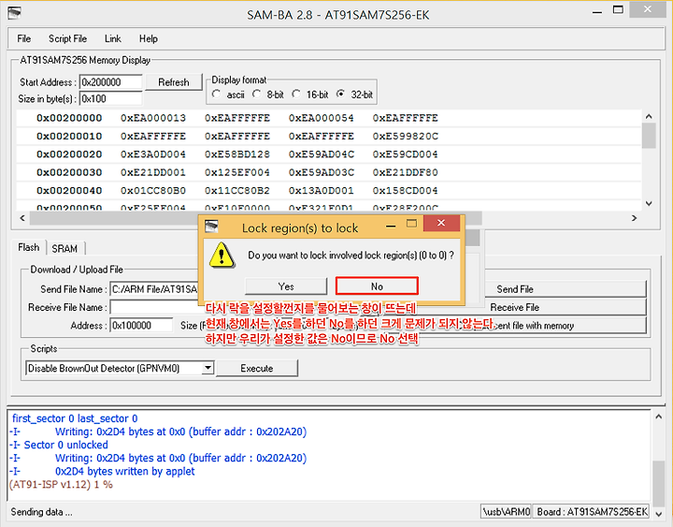Click the 'Sending data ...' status text
Image resolution: width=673 pixels, height=527 pixels.
pos(42,512)
